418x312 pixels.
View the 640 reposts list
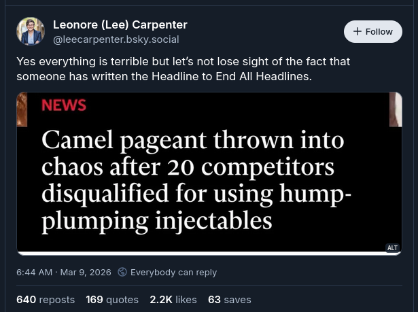click(46, 299)
